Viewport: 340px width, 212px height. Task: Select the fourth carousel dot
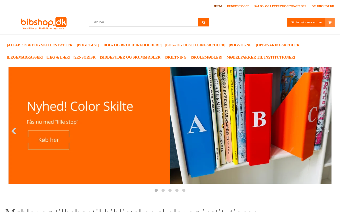(177, 190)
